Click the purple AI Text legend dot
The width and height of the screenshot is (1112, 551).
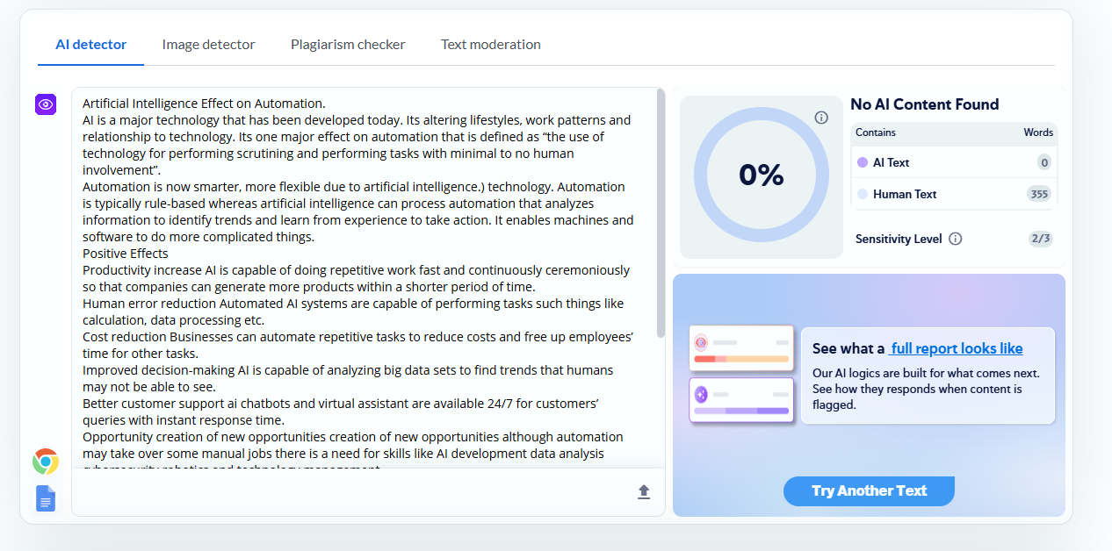[863, 162]
